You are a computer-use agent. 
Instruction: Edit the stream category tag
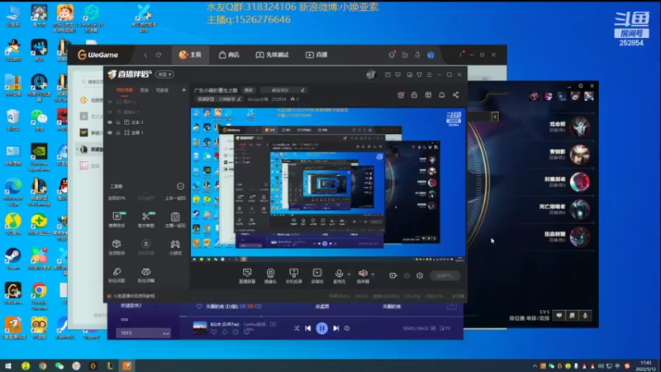click(x=219, y=99)
